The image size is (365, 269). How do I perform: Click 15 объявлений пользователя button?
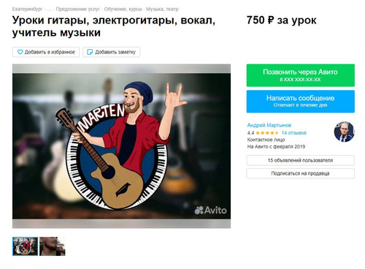(x=301, y=160)
